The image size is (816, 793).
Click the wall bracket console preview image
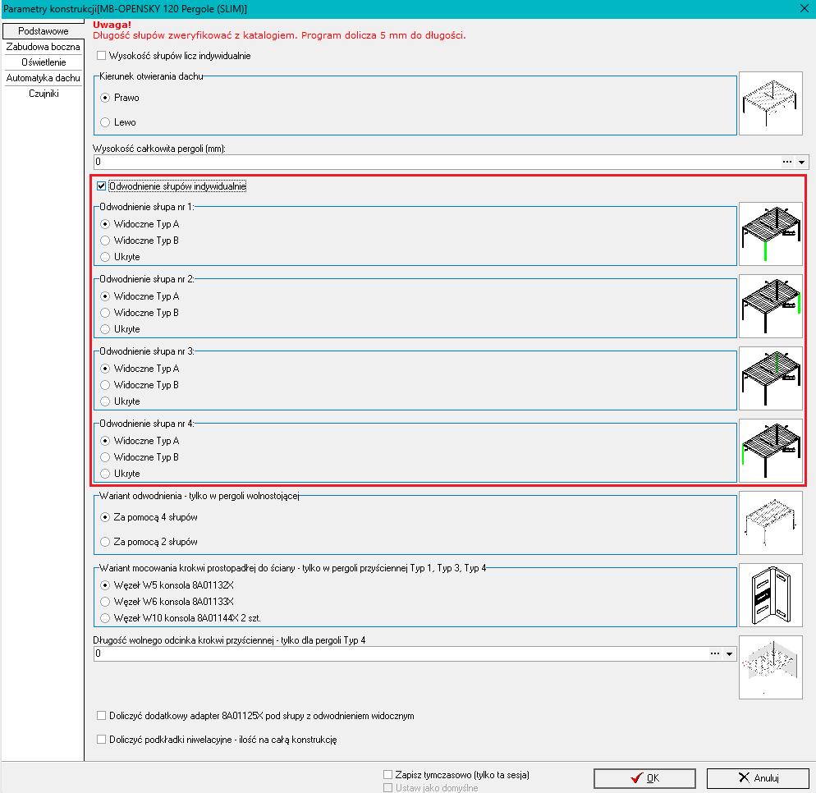tap(770, 595)
